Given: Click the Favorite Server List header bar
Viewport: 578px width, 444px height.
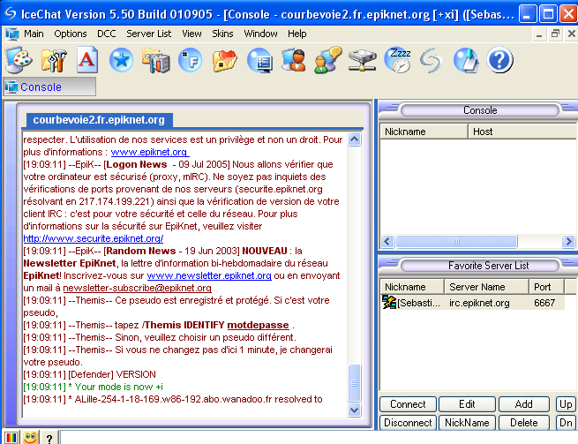Looking at the screenshot, I should tap(480, 266).
